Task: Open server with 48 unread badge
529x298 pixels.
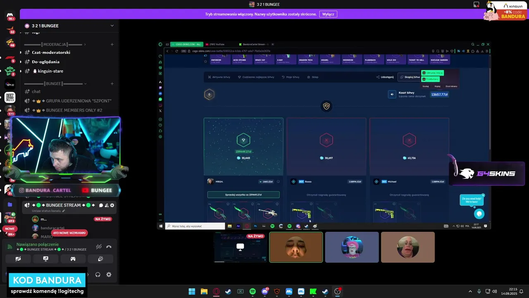Action: 10,42
